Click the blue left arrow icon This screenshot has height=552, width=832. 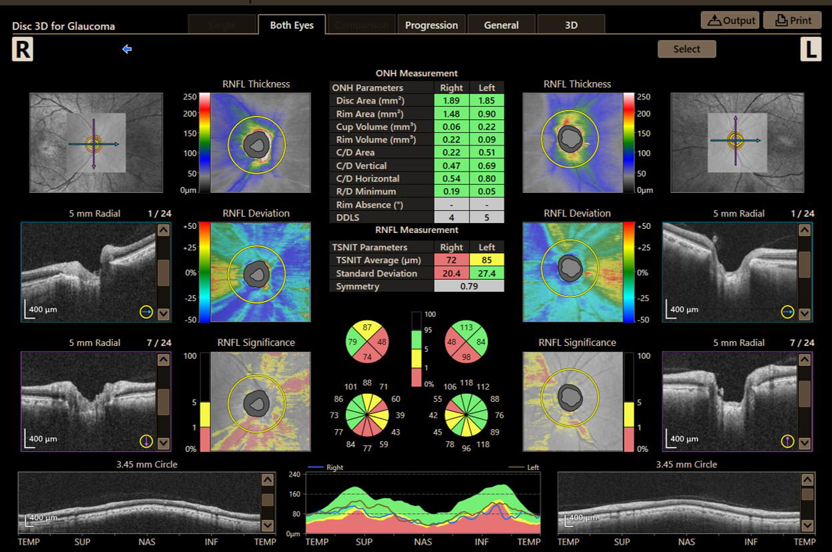coord(127,49)
